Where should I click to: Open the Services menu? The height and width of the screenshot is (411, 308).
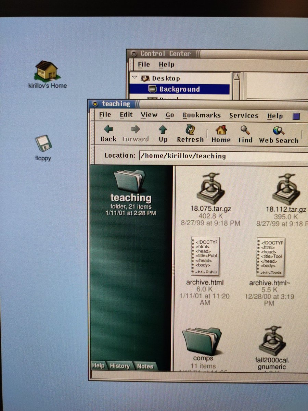tap(244, 116)
